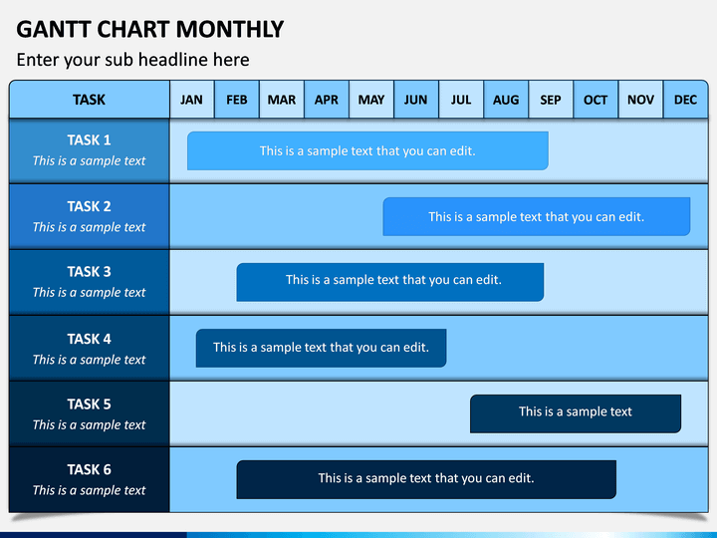Select the Task 2 timeline bar
The width and height of the screenshot is (717, 538).
tap(537, 217)
